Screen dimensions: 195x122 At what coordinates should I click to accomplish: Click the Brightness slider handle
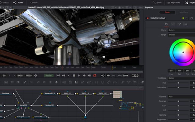(x=178, y=120)
